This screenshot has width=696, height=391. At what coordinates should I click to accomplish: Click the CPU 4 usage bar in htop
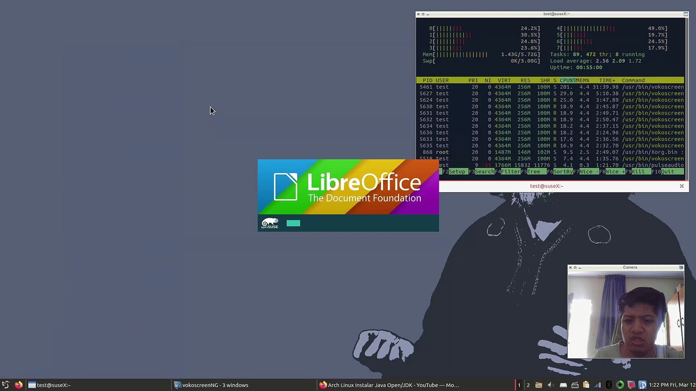pos(612,28)
